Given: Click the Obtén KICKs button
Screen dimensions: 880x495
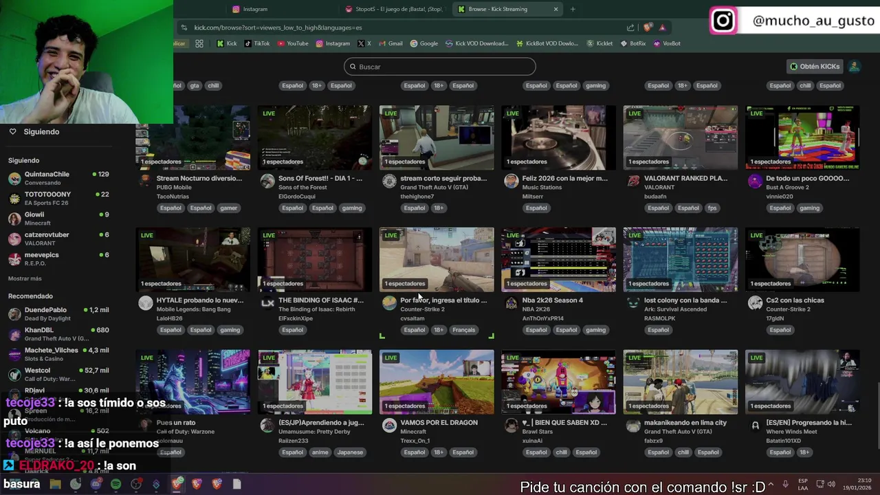Looking at the screenshot, I should click(815, 67).
